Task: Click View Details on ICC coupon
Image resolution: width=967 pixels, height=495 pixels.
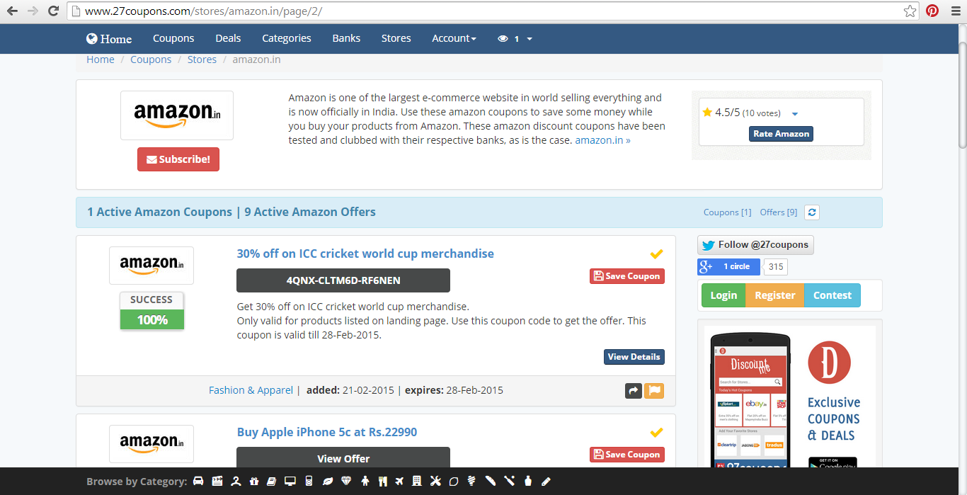Action: pos(634,357)
